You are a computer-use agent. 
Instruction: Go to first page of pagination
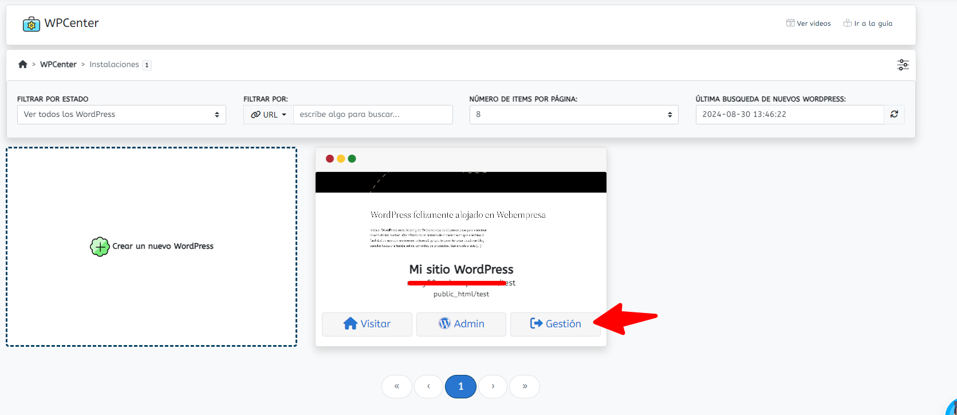tap(397, 386)
